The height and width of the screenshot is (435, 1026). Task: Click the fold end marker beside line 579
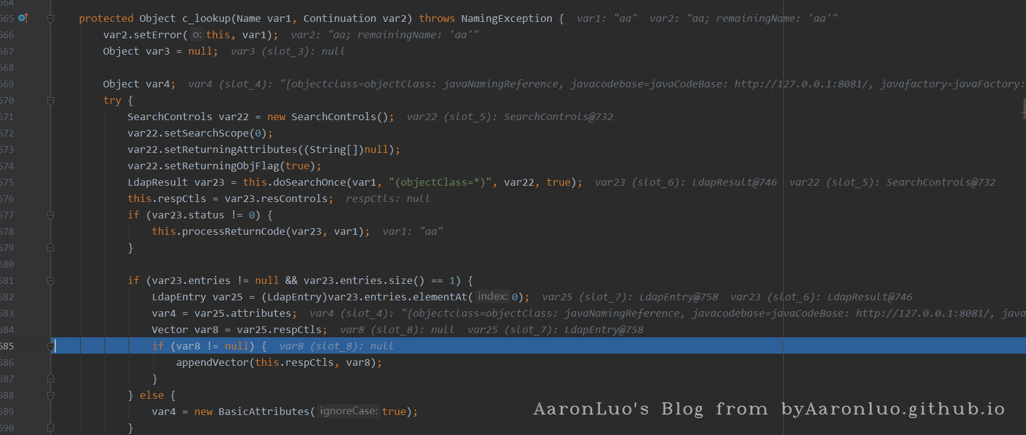click(51, 248)
